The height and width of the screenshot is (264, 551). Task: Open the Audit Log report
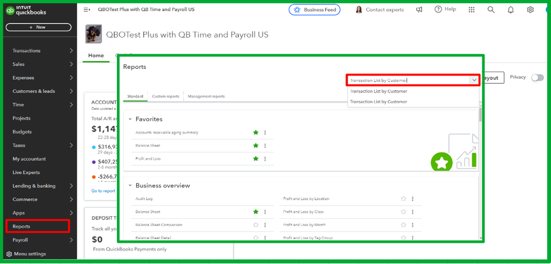click(144, 199)
